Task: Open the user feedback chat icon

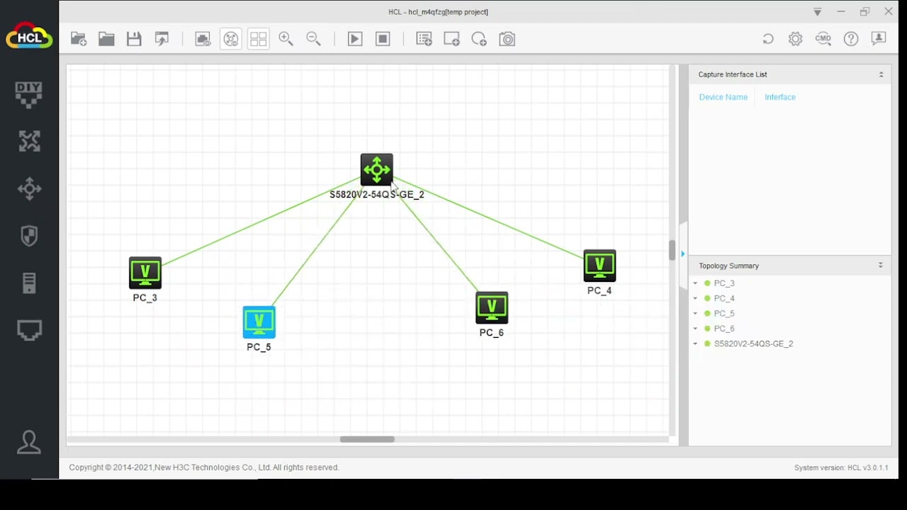Action: point(879,39)
